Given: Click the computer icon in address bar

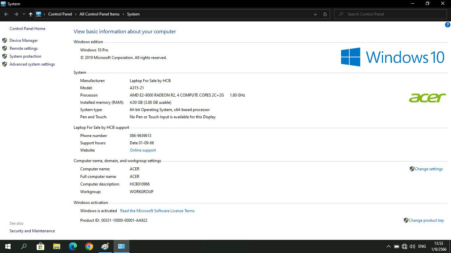Looking at the screenshot, I should [39, 14].
